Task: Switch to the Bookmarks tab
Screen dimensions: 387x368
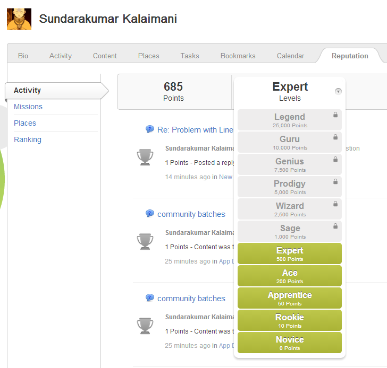Action: pos(238,56)
